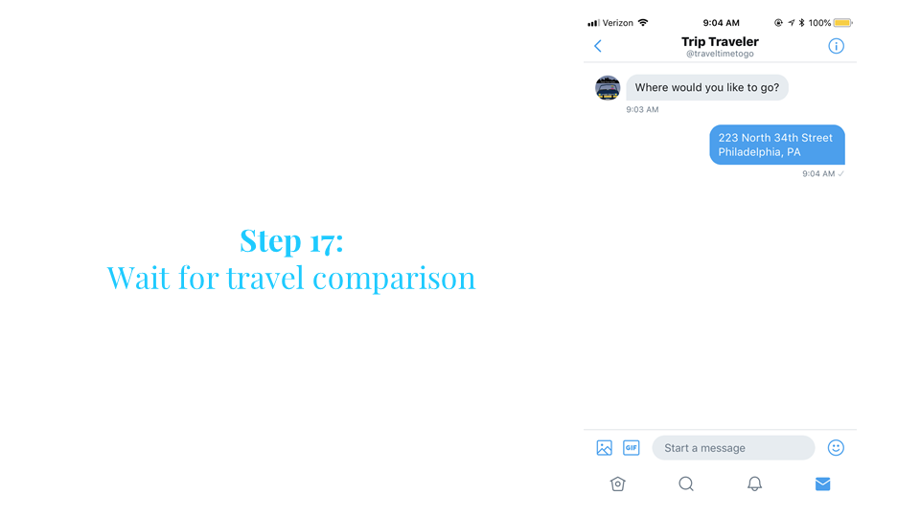Tap the Where would you like to go? bubble

point(707,87)
